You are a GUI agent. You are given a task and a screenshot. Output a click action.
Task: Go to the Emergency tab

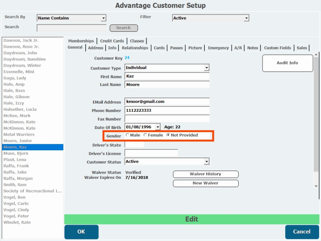pyautogui.click(x=218, y=48)
